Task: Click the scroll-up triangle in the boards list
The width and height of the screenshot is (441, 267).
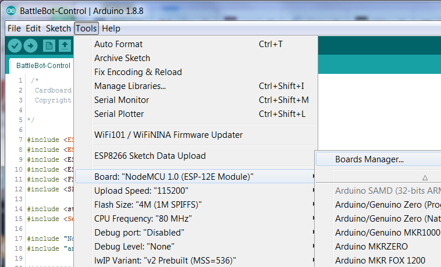Action: 425,178
